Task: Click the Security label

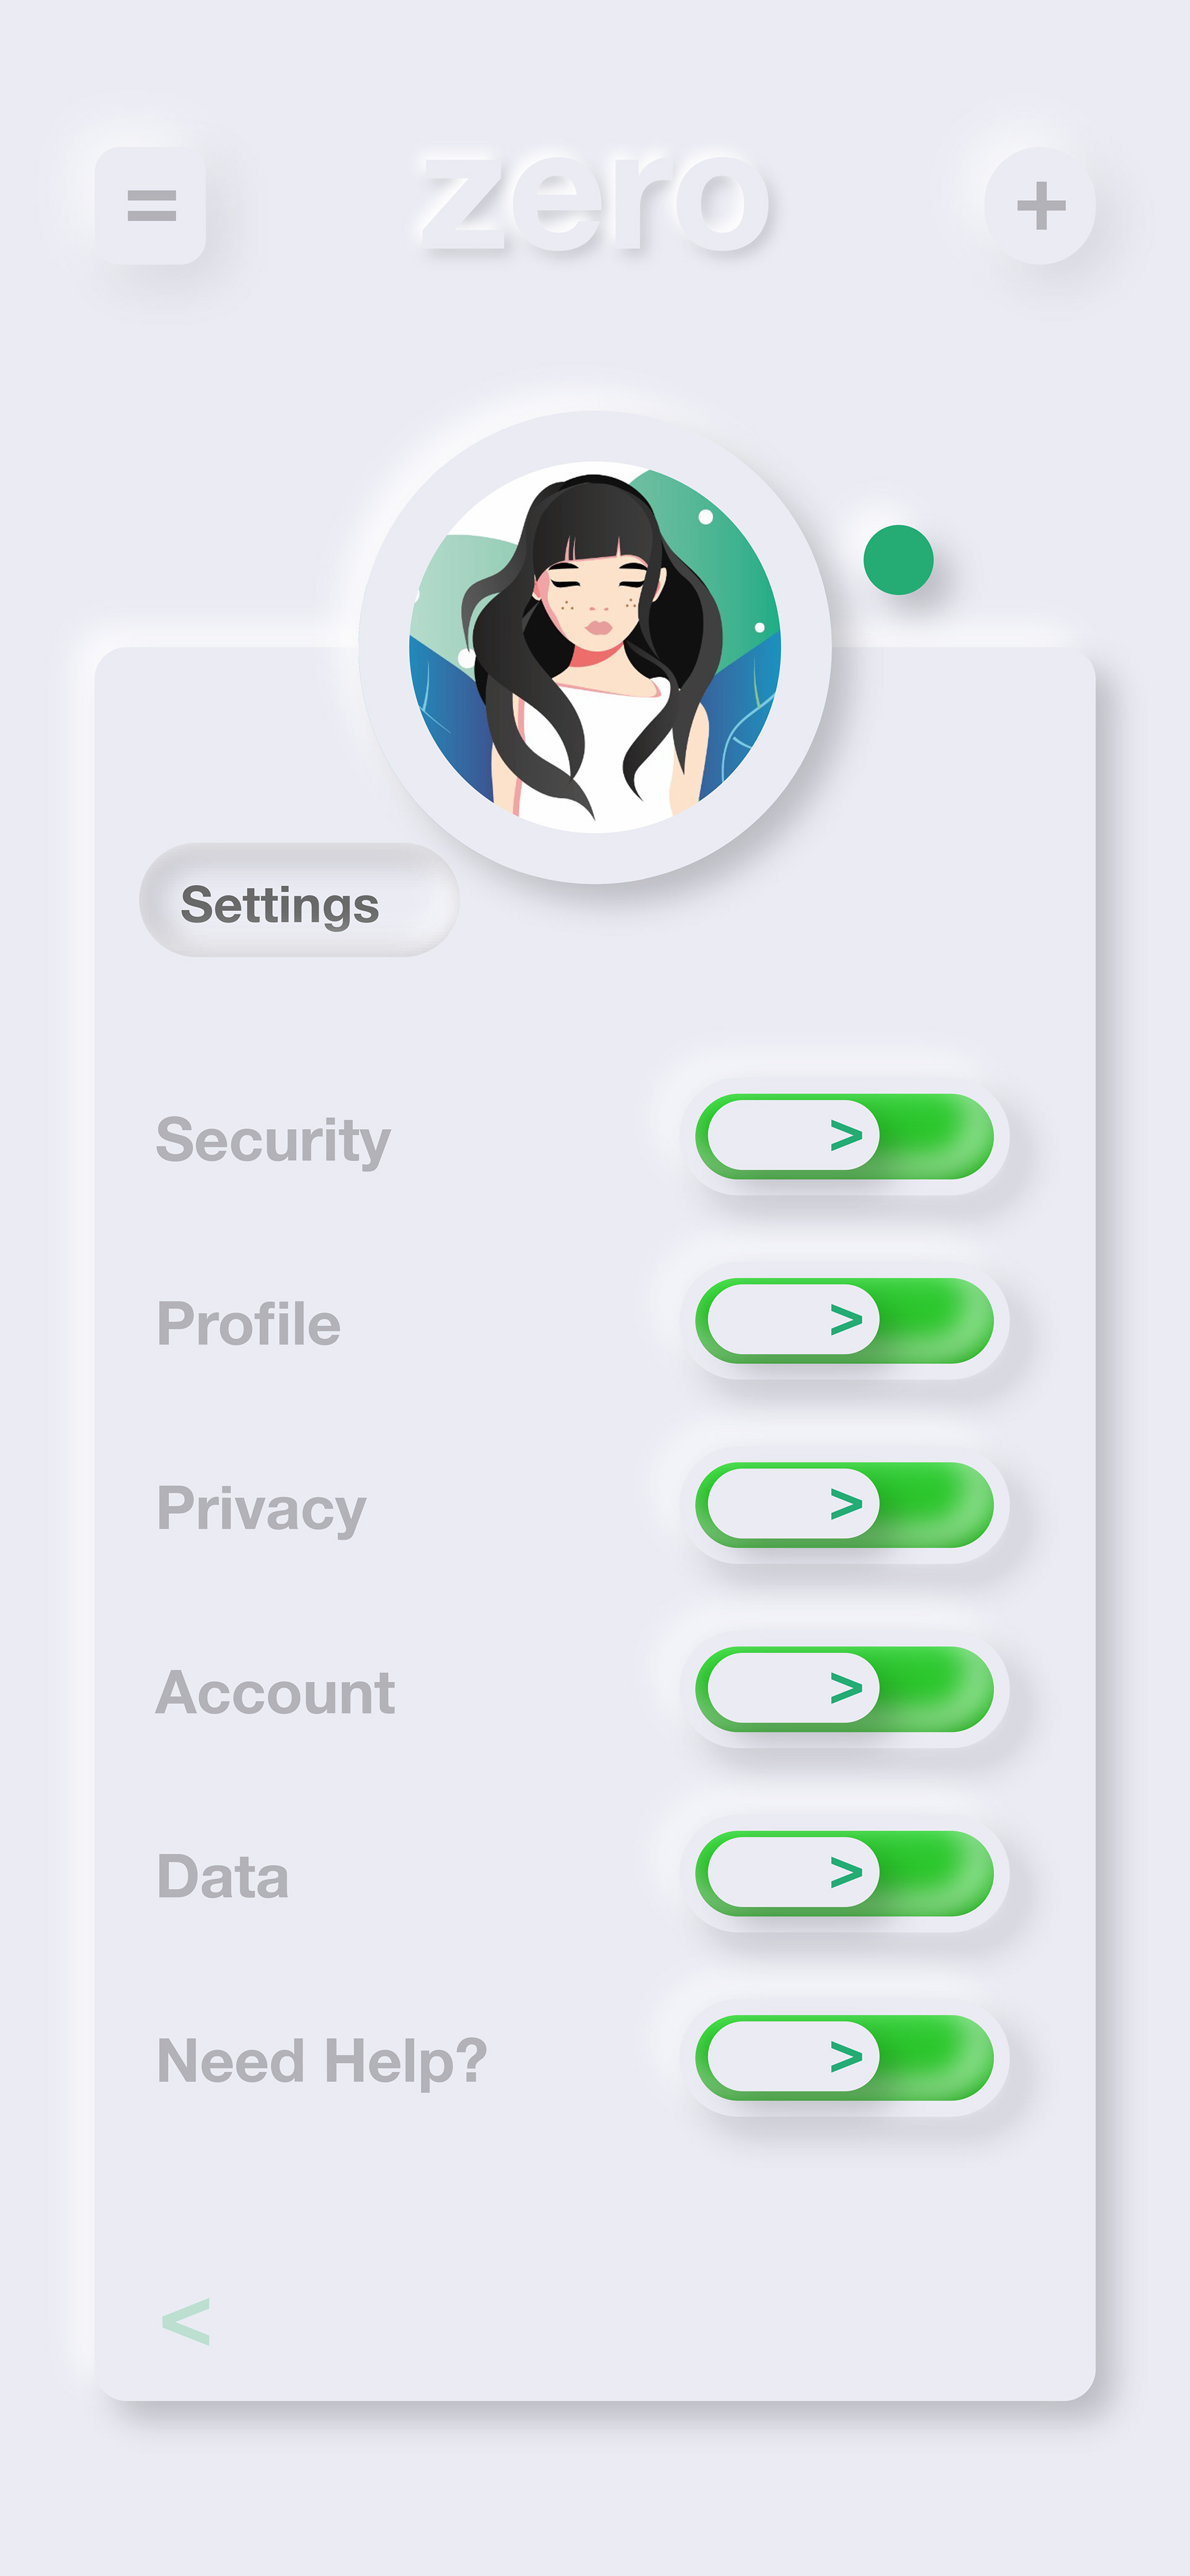Action: click(273, 1141)
